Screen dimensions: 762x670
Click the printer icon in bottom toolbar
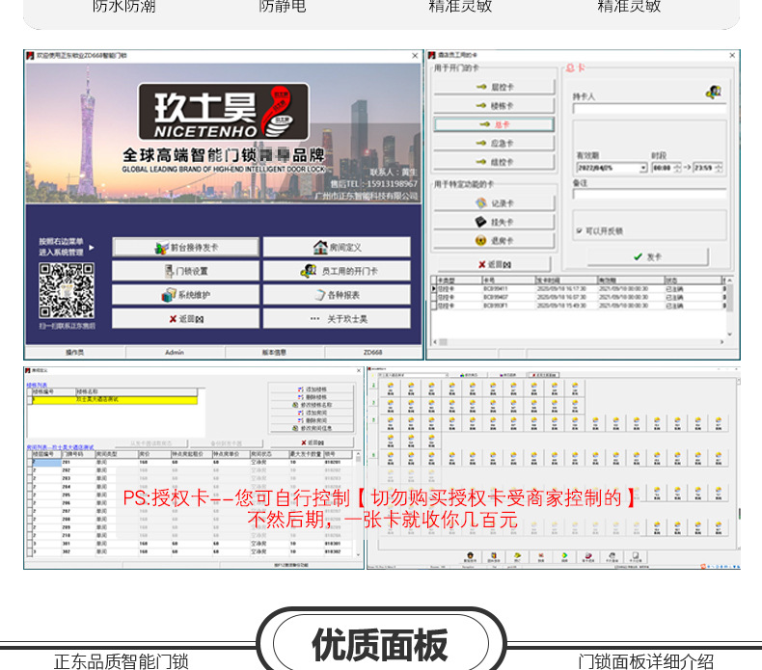click(x=612, y=557)
